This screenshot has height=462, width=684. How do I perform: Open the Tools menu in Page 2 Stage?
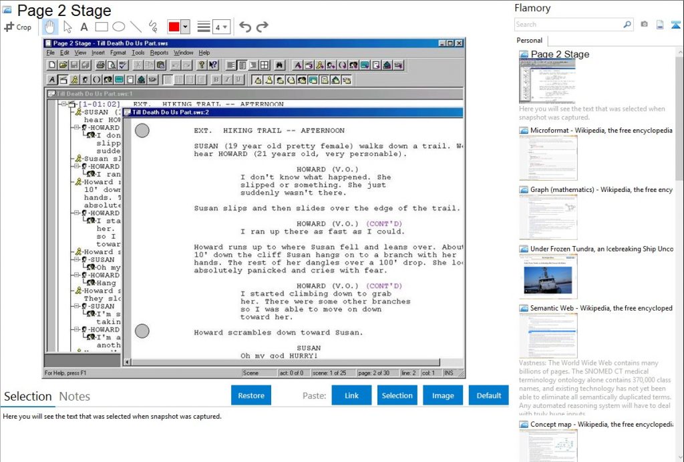tap(138, 53)
